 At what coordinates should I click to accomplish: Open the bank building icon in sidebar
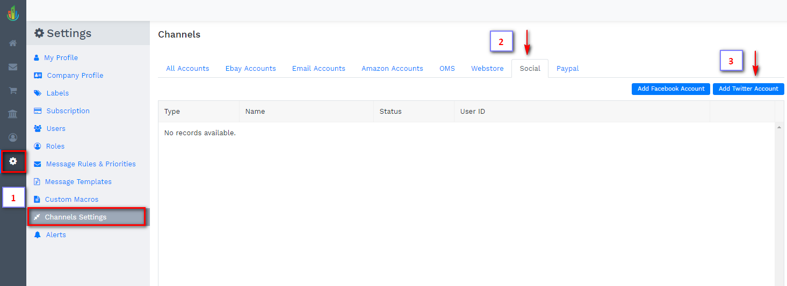coord(13,114)
